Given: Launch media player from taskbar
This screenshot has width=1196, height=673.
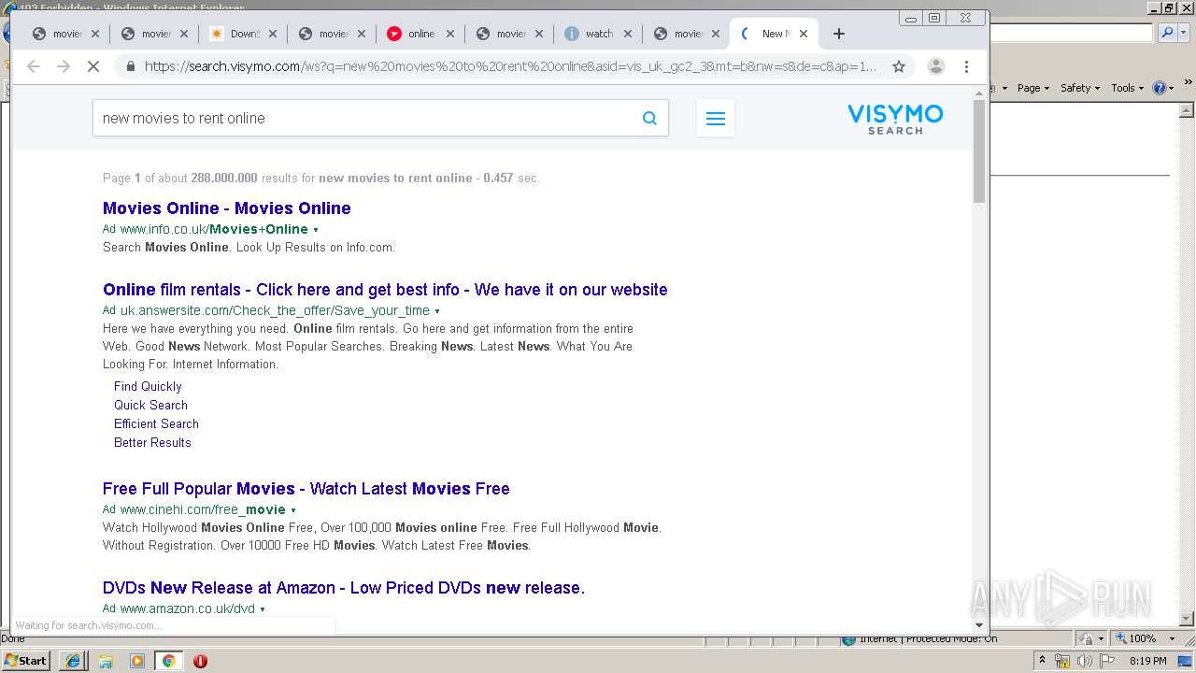Looking at the screenshot, I should 137,661.
